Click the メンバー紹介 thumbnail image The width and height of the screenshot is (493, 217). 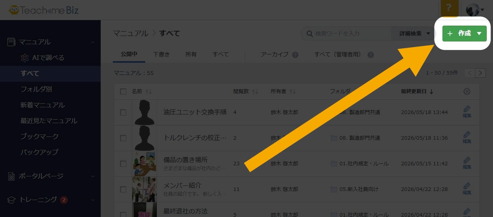[144, 189]
